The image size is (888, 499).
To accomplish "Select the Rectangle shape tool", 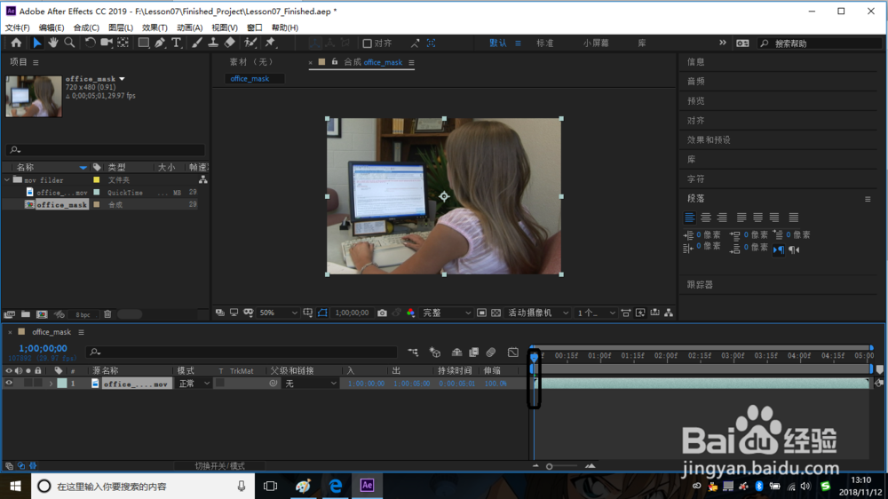I will (x=144, y=43).
